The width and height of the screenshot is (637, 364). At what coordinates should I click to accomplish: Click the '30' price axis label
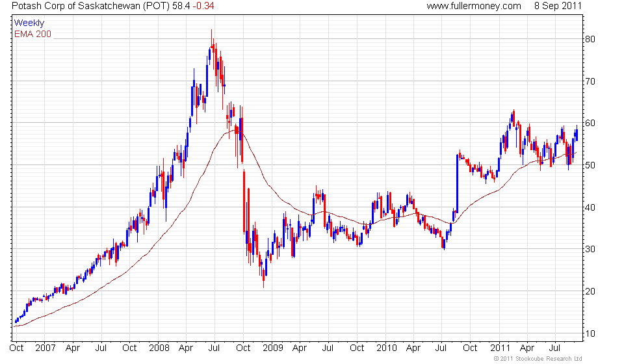pos(590,250)
